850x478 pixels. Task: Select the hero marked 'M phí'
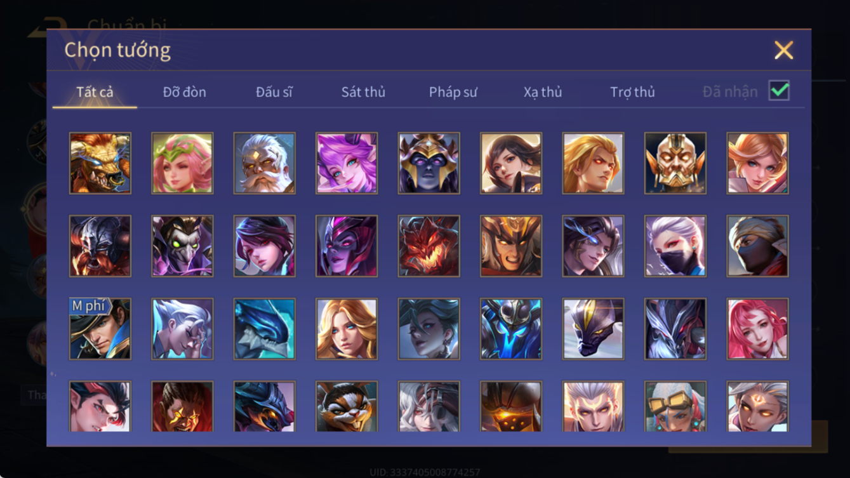coord(100,329)
